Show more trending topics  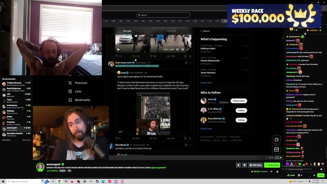coord(206,83)
